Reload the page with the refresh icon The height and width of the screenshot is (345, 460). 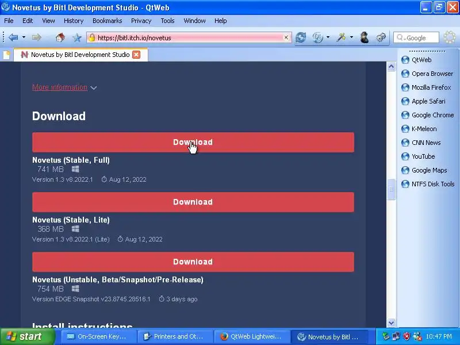click(x=301, y=37)
